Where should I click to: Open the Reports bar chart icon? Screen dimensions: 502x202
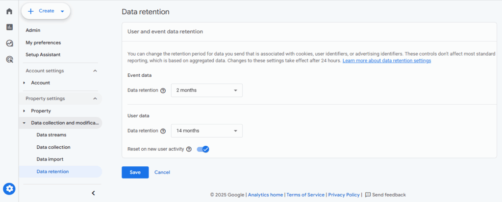[x=9, y=27]
